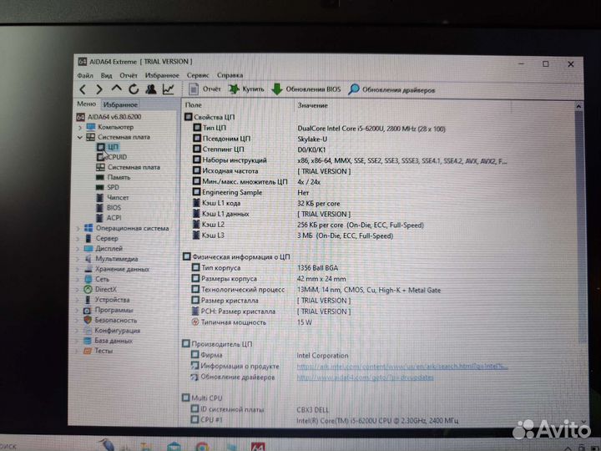The height and width of the screenshot is (451, 601).
Task: Open the ark.intel.com product information link
Action: 402,367
